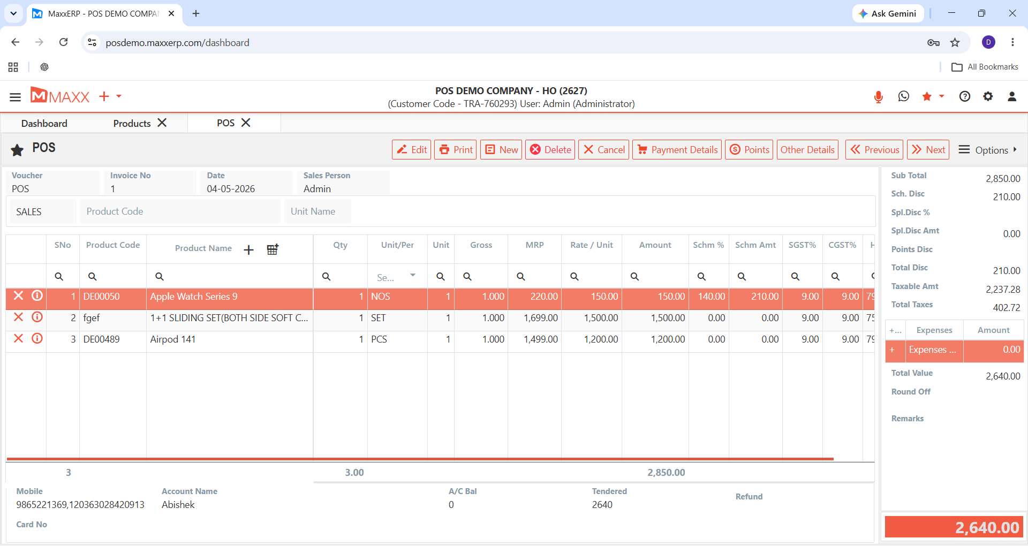Open the hamburger main menu
1028x546 pixels.
click(x=15, y=97)
